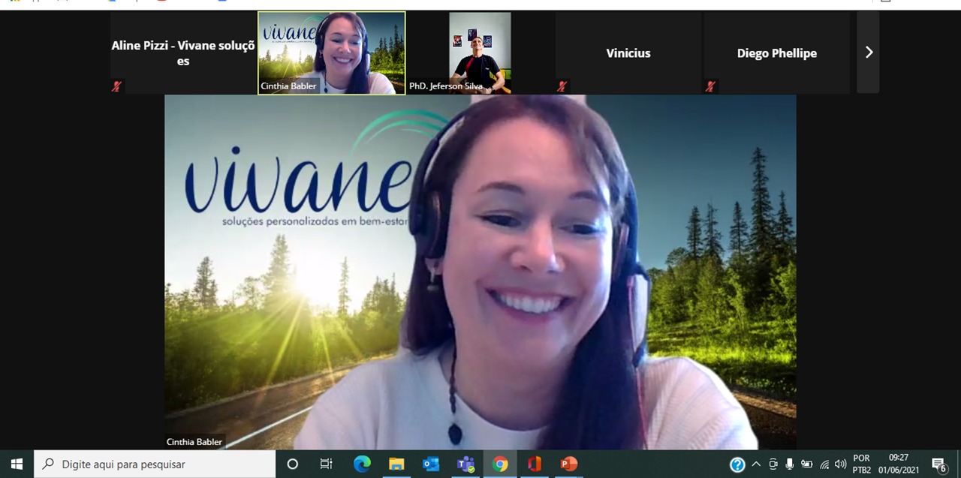The image size is (961, 478).
Task: Open Microsoft Office from taskbar
Action: click(x=535, y=464)
